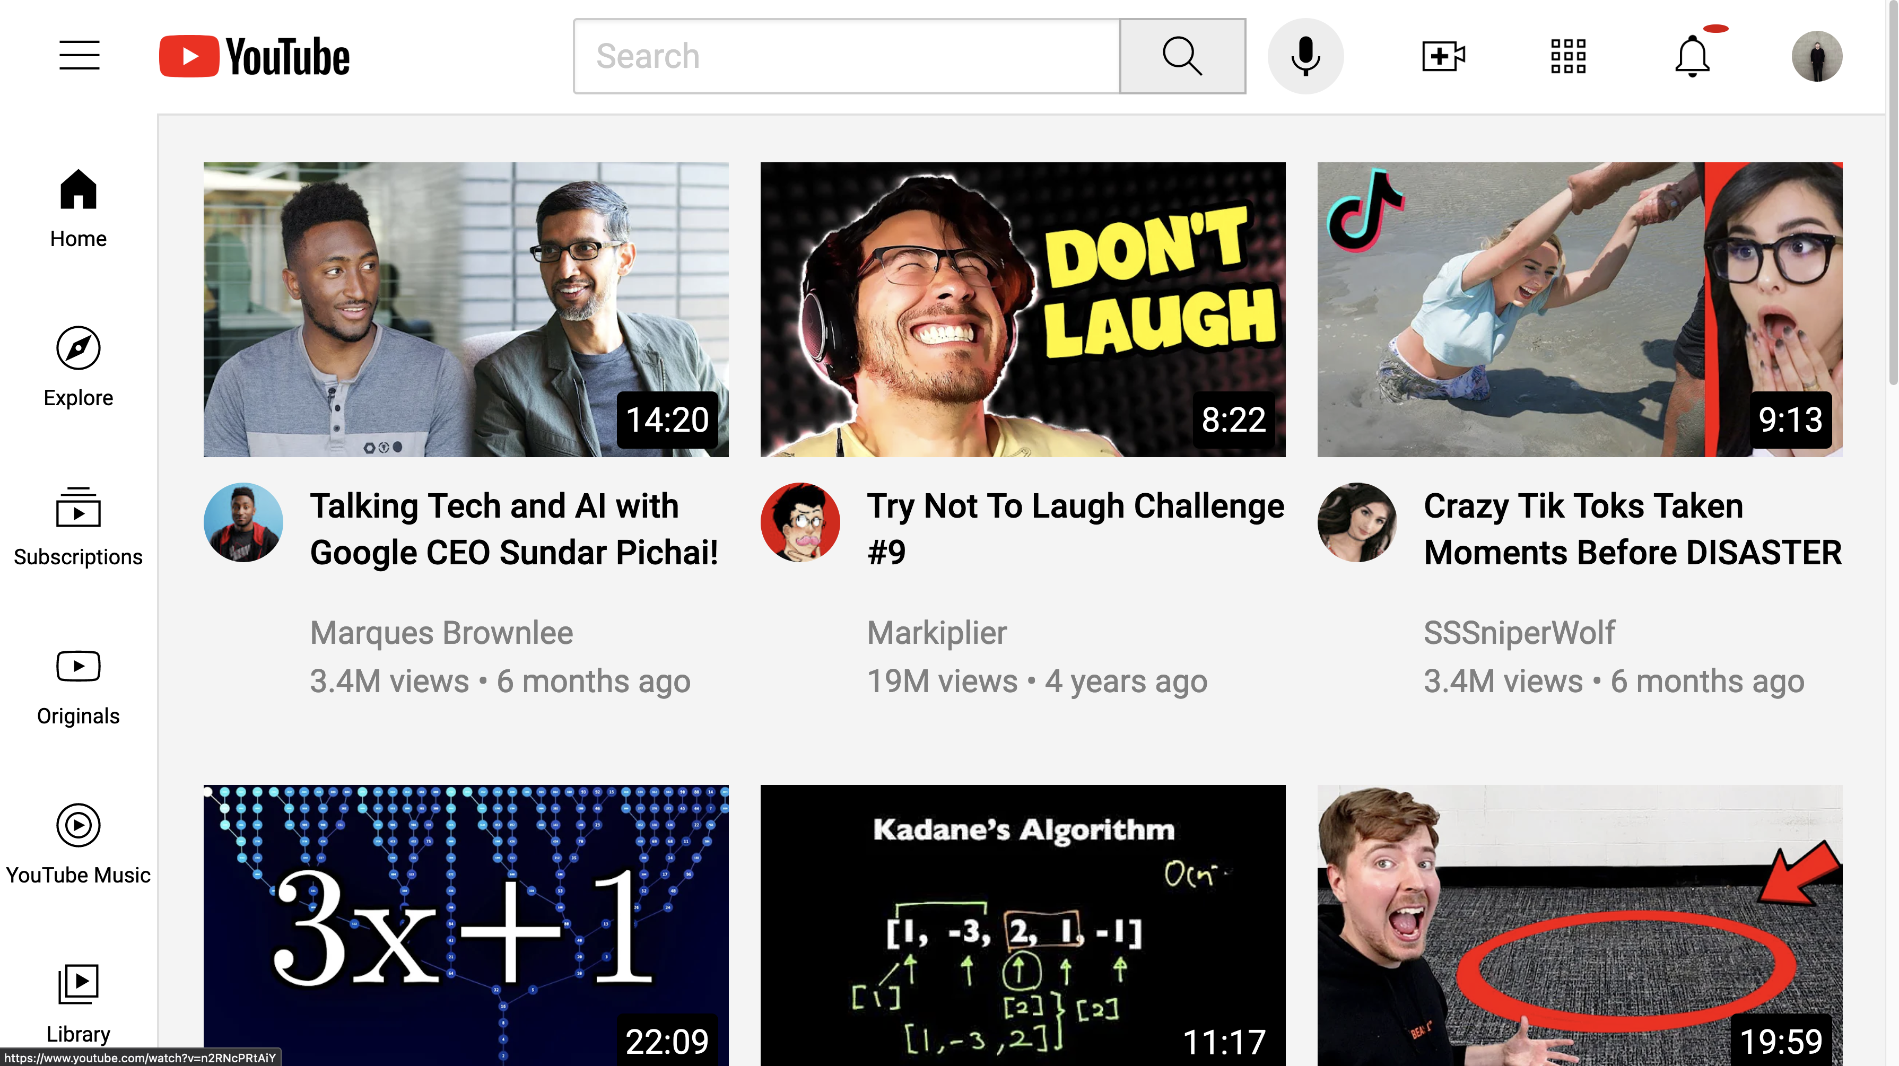Image resolution: width=1899 pixels, height=1066 pixels.
Task: Open the YouTube apps grid
Action: click(1568, 56)
